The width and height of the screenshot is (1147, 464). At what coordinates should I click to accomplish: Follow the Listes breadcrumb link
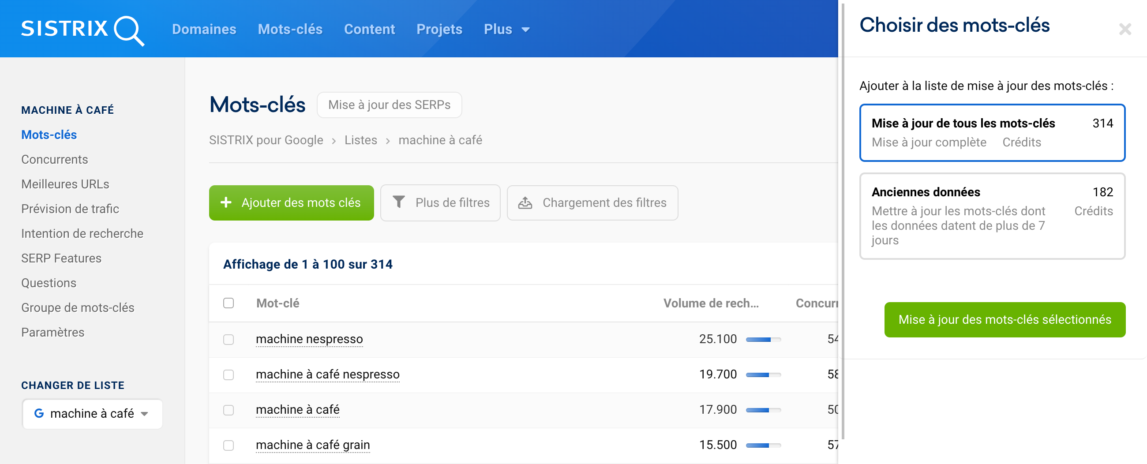click(361, 140)
